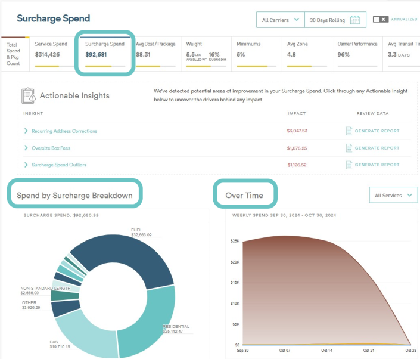This screenshot has width=420, height=359.
Task: Click the Surcharge Spend $92,680.99 chart header
Action: click(x=61, y=215)
